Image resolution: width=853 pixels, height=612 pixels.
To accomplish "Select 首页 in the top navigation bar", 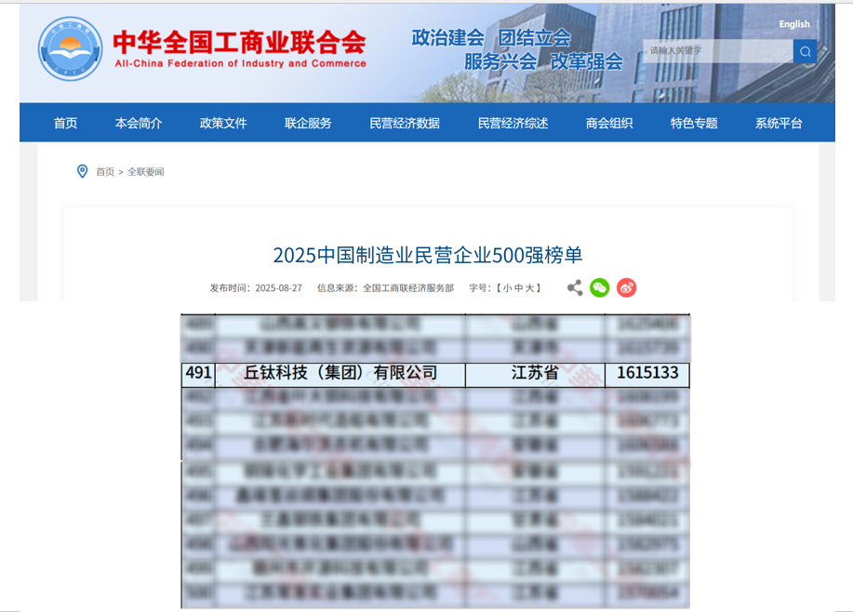I will point(64,122).
